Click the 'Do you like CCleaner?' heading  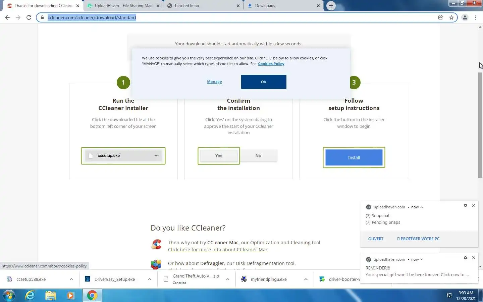click(188, 228)
